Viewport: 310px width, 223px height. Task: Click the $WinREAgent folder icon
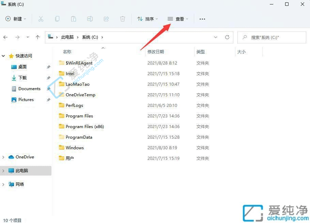click(x=61, y=63)
